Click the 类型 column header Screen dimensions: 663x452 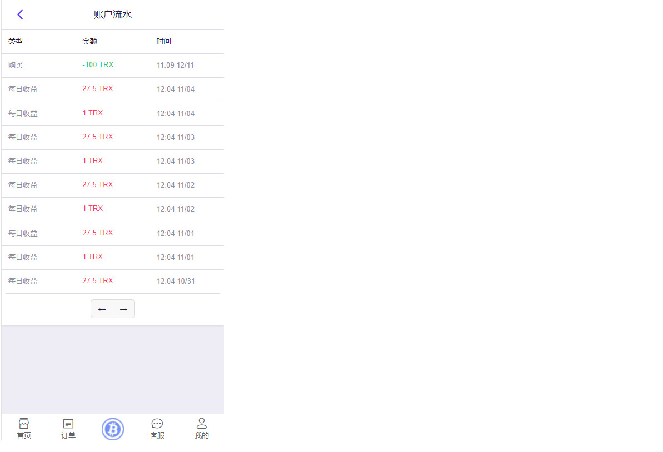16,42
